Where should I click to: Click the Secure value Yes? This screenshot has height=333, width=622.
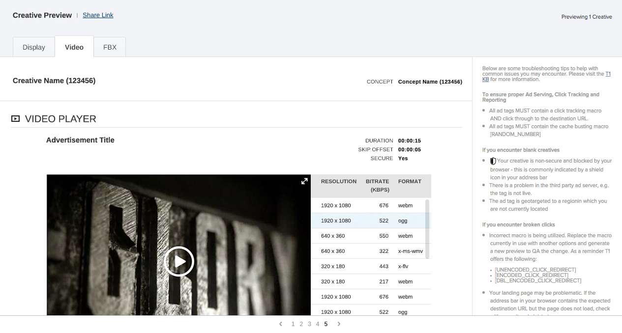click(x=403, y=159)
